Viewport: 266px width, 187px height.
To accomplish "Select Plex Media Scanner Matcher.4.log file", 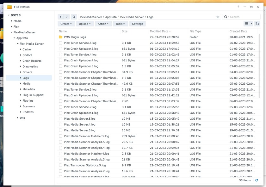I will click(x=87, y=154).
